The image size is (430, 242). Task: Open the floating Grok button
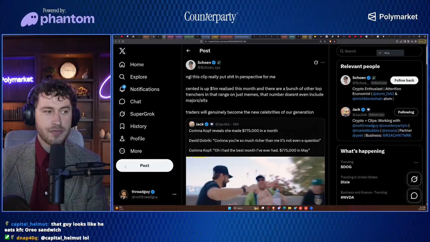click(414, 179)
